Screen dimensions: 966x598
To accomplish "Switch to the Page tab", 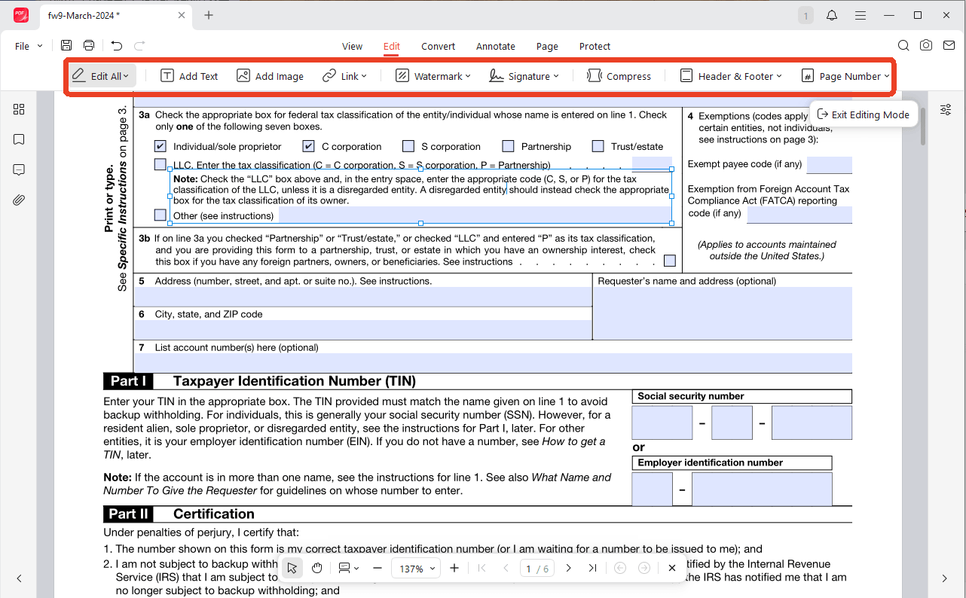I will [547, 46].
